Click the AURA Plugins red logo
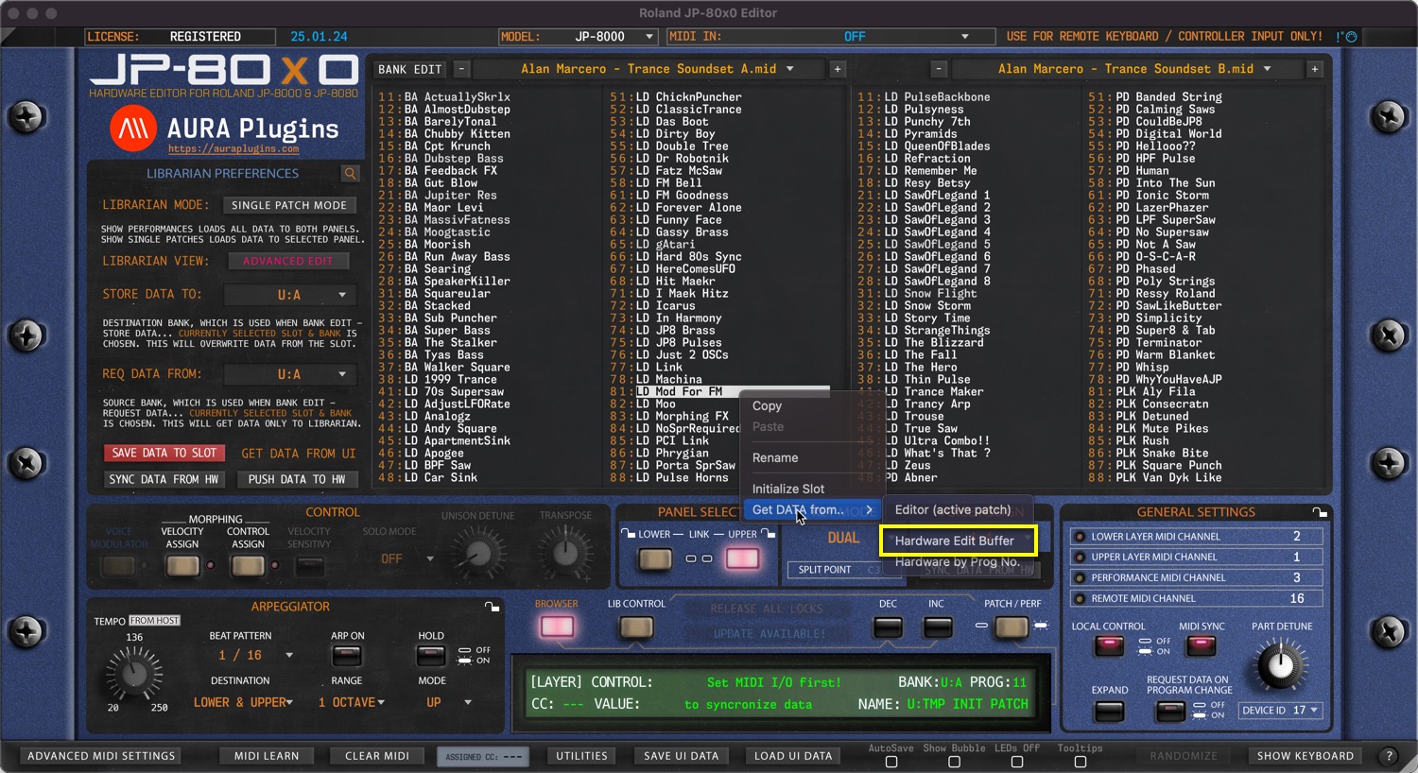This screenshot has width=1418, height=773. (133, 129)
